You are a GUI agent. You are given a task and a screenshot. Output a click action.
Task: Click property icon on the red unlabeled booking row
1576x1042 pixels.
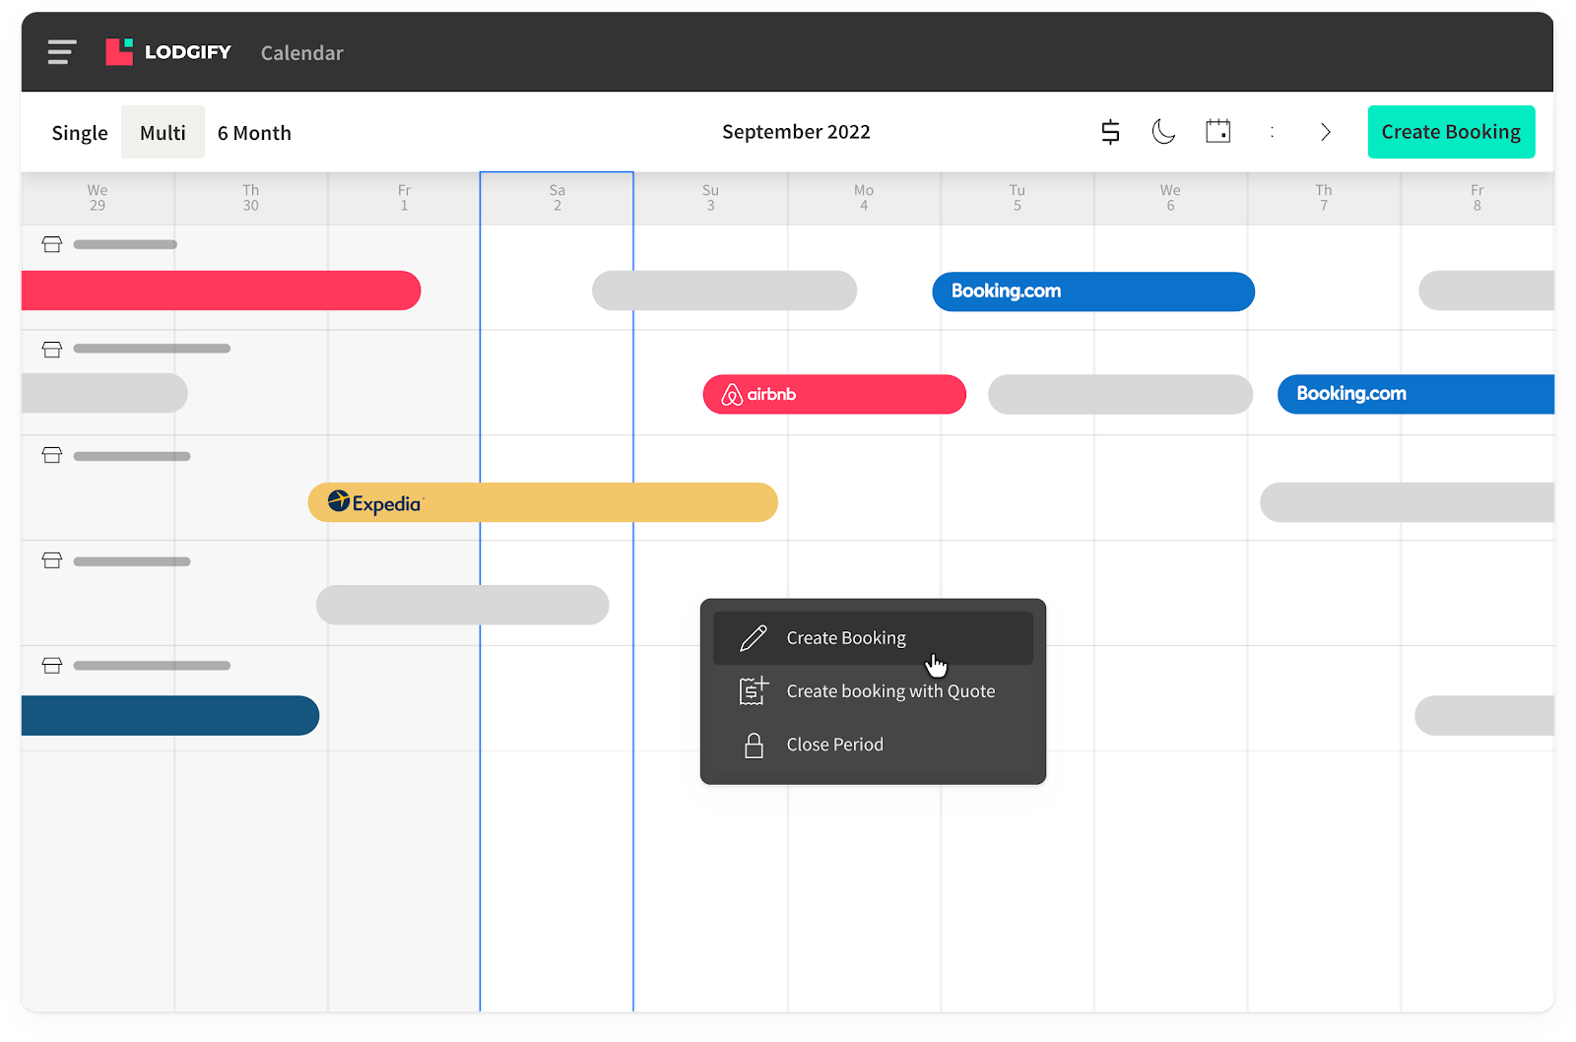coord(52,244)
